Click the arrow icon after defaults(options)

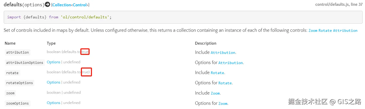[48, 4]
